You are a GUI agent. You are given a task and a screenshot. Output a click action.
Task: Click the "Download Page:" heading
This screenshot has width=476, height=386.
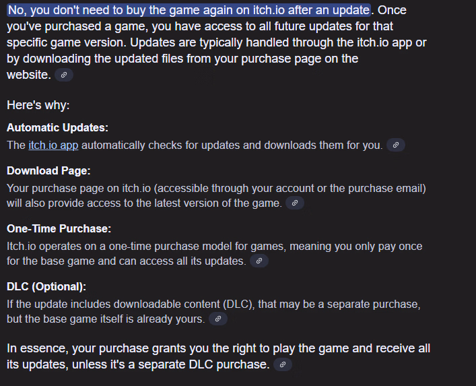pos(48,170)
